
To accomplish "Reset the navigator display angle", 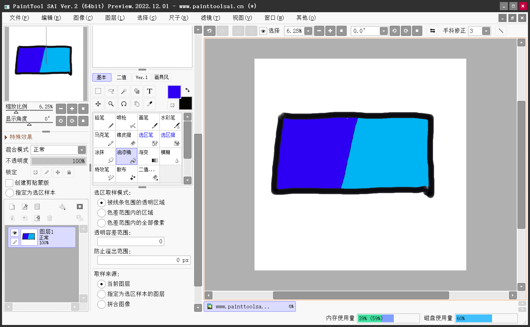I will tap(83, 121).
